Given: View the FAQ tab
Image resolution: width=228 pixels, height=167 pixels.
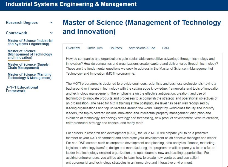Looking at the screenshot, I should (x=165, y=48).
